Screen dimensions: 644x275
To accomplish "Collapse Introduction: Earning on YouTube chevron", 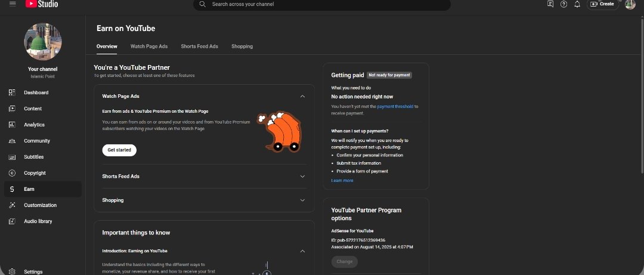I will click(302, 251).
